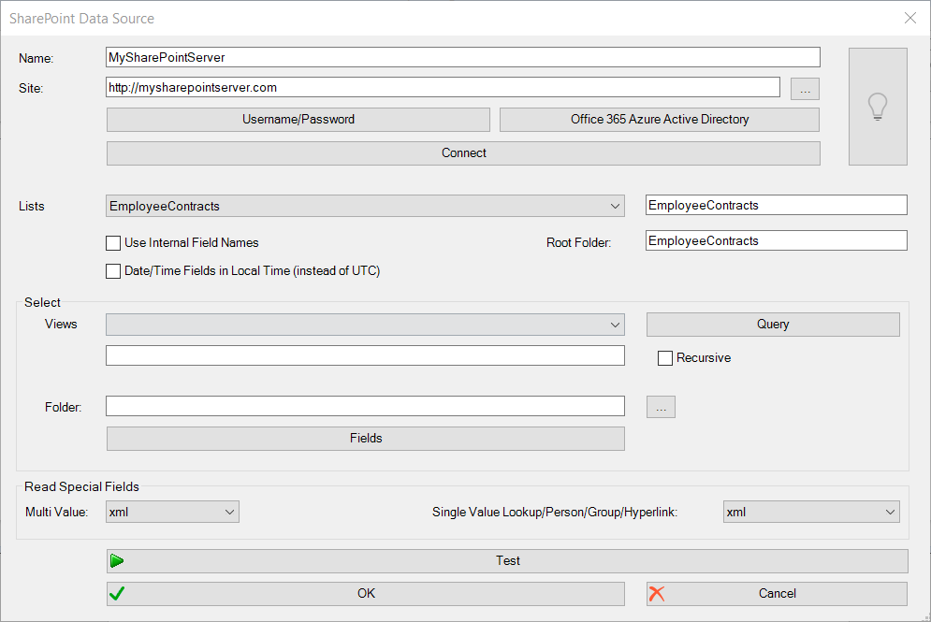Click the empty view text field under Views

[365, 355]
